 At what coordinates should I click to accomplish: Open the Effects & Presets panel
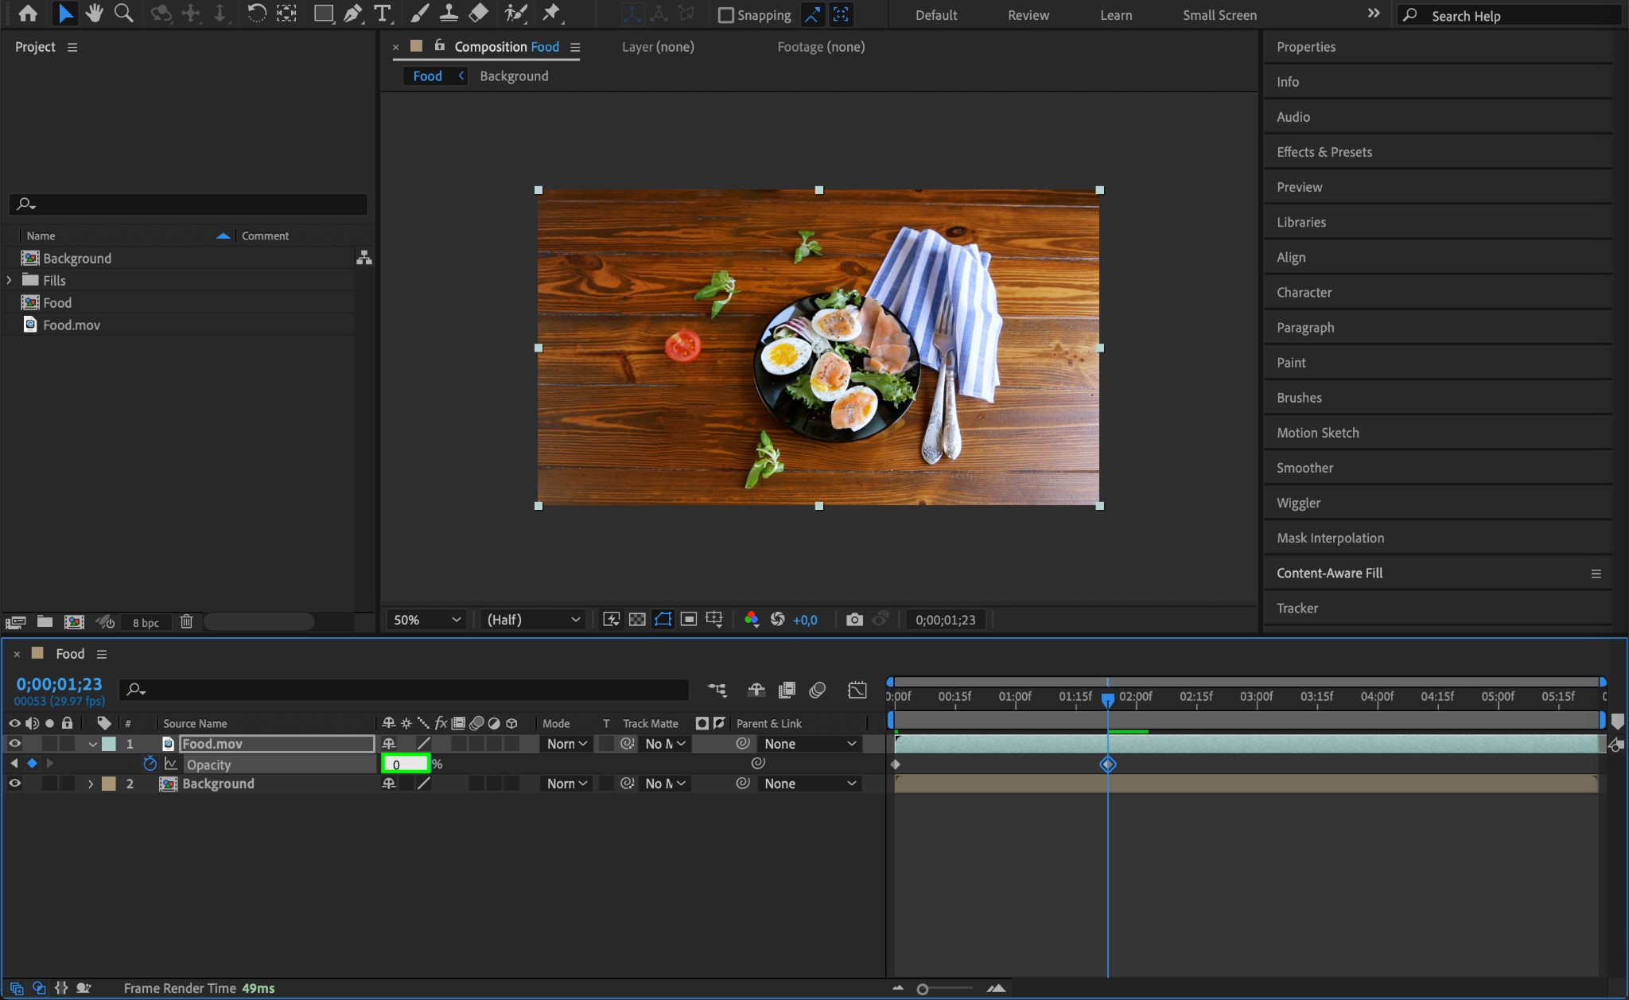point(1324,152)
